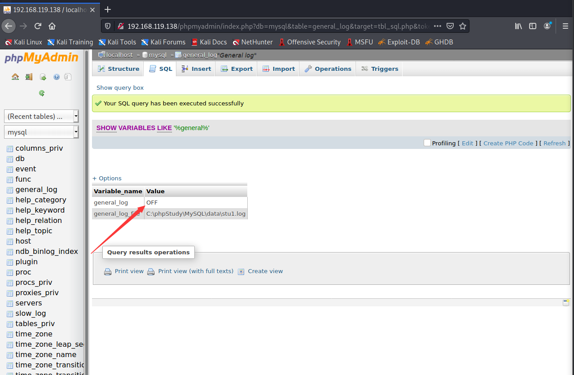The width and height of the screenshot is (574, 375).
Task: Open Firefox account icon
Action: (548, 26)
